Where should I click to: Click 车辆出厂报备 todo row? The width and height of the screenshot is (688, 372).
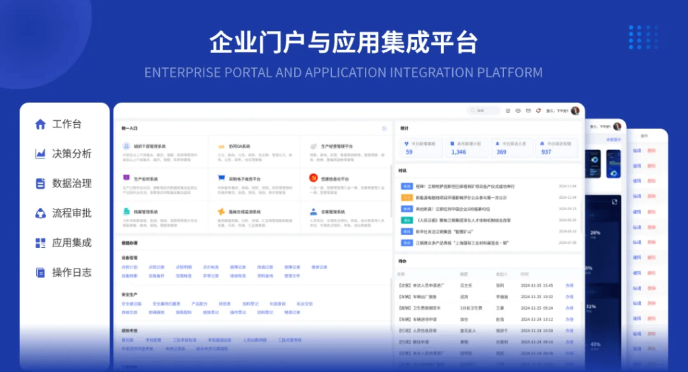click(x=487, y=297)
